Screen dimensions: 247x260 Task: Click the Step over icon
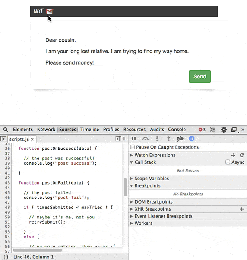click(x=146, y=139)
